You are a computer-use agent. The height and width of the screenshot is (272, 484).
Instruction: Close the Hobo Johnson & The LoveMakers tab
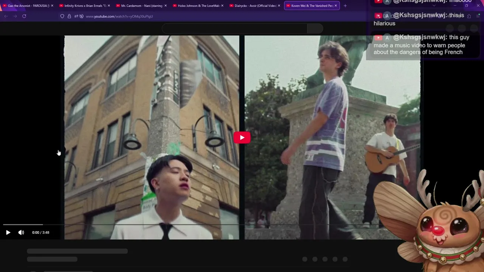[x=222, y=6]
